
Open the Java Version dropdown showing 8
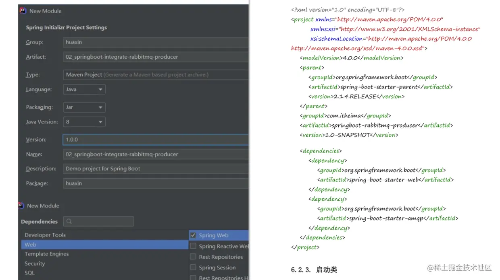[x=84, y=121]
